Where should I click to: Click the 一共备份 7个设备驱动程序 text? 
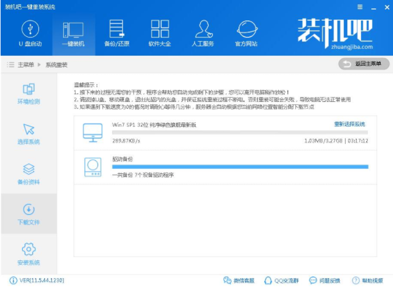(x=143, y=175)
